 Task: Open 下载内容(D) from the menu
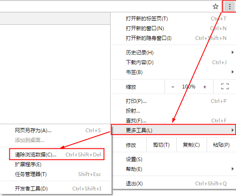[x=173, y=62]
